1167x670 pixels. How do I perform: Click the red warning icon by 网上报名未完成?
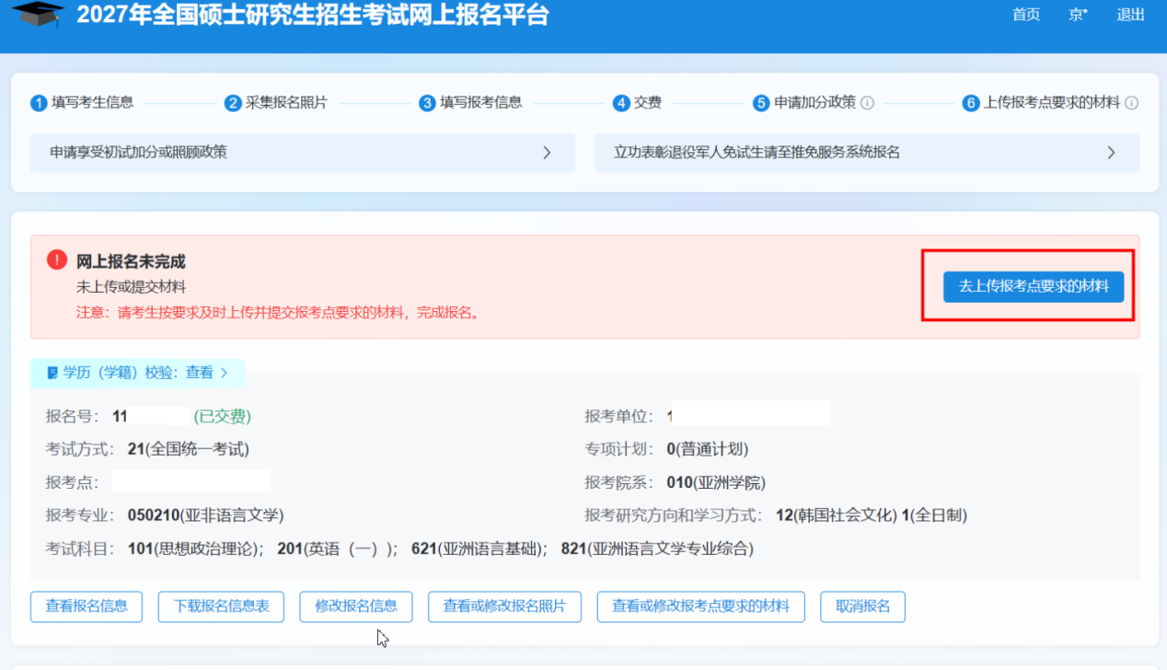click(x=57, y=260)
